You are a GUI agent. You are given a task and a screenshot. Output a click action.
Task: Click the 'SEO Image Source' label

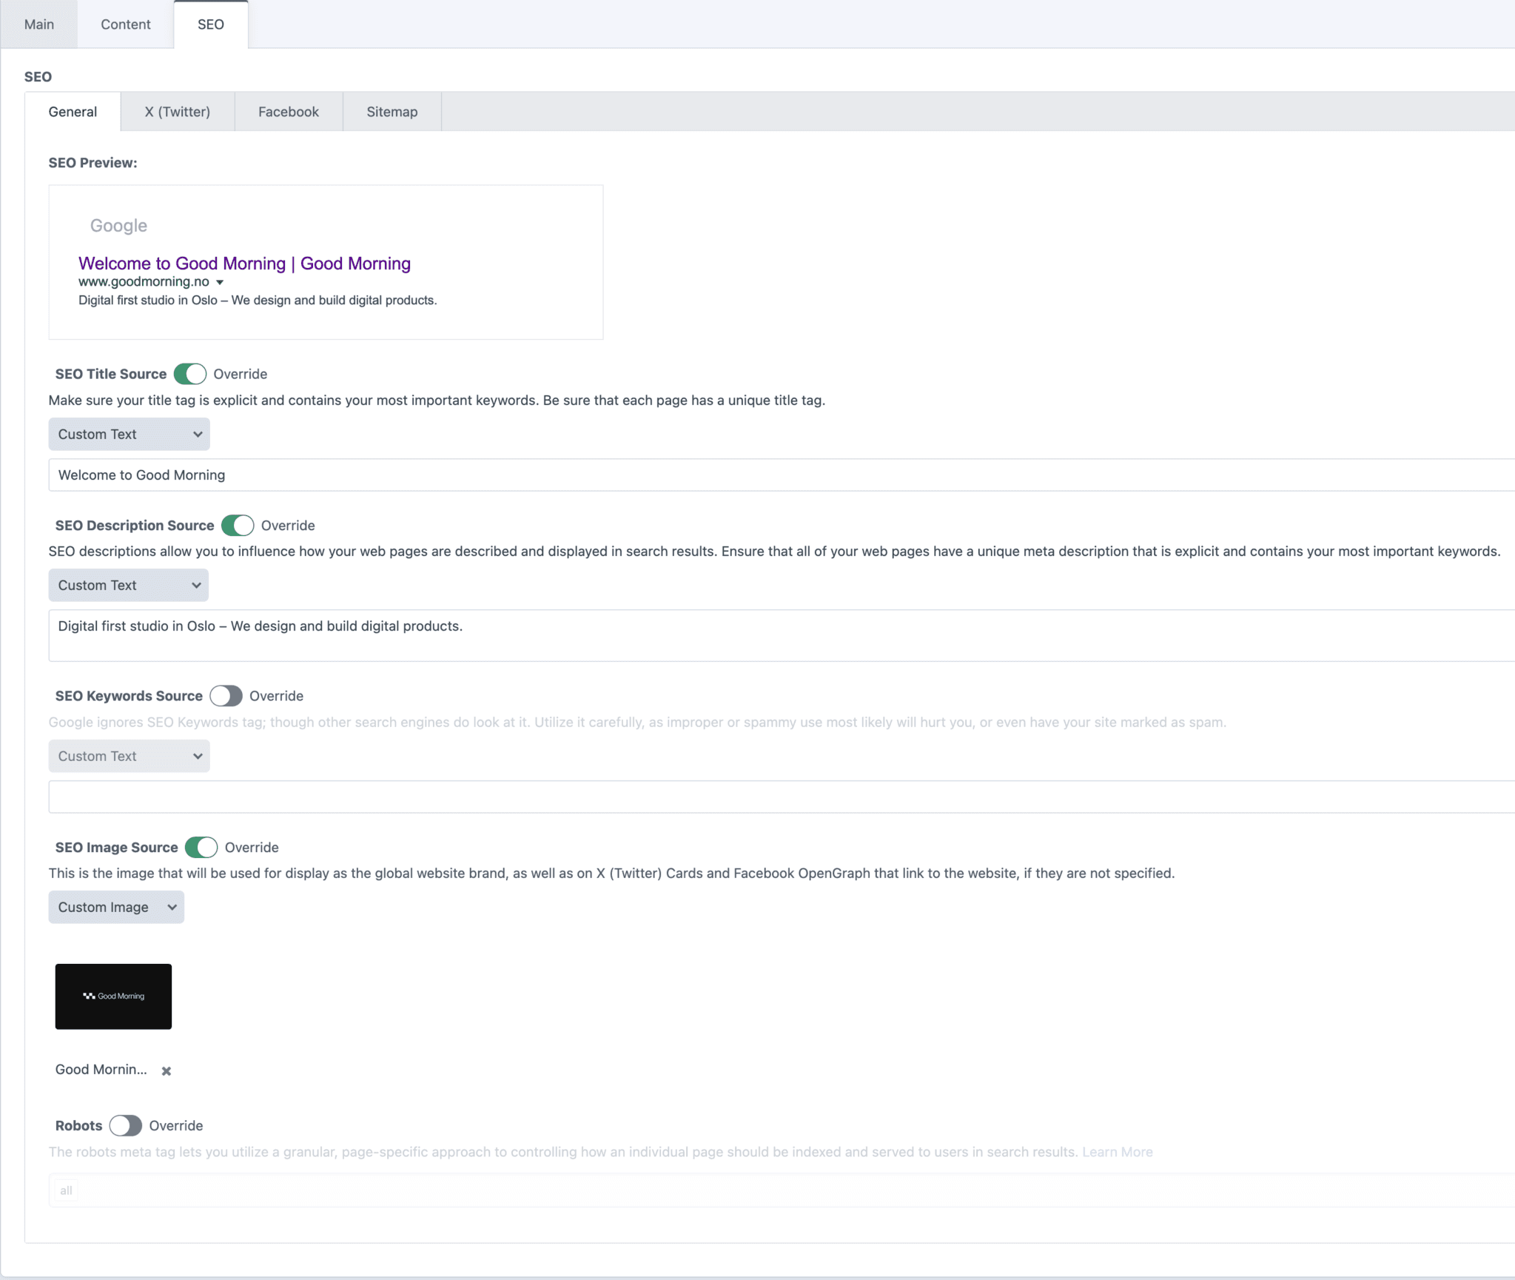117,847
